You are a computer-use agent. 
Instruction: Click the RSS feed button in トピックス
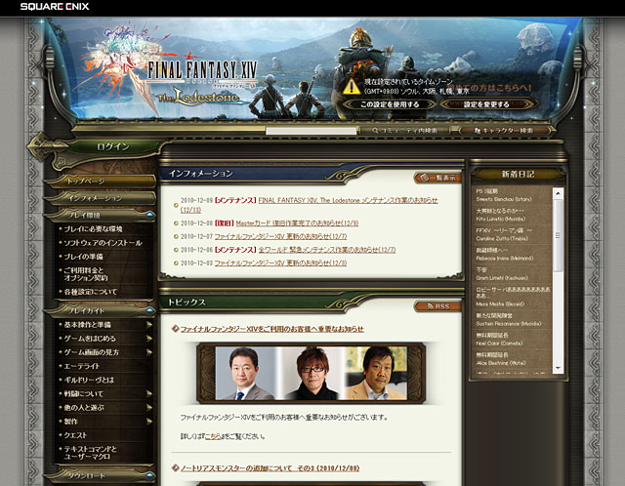437,304
